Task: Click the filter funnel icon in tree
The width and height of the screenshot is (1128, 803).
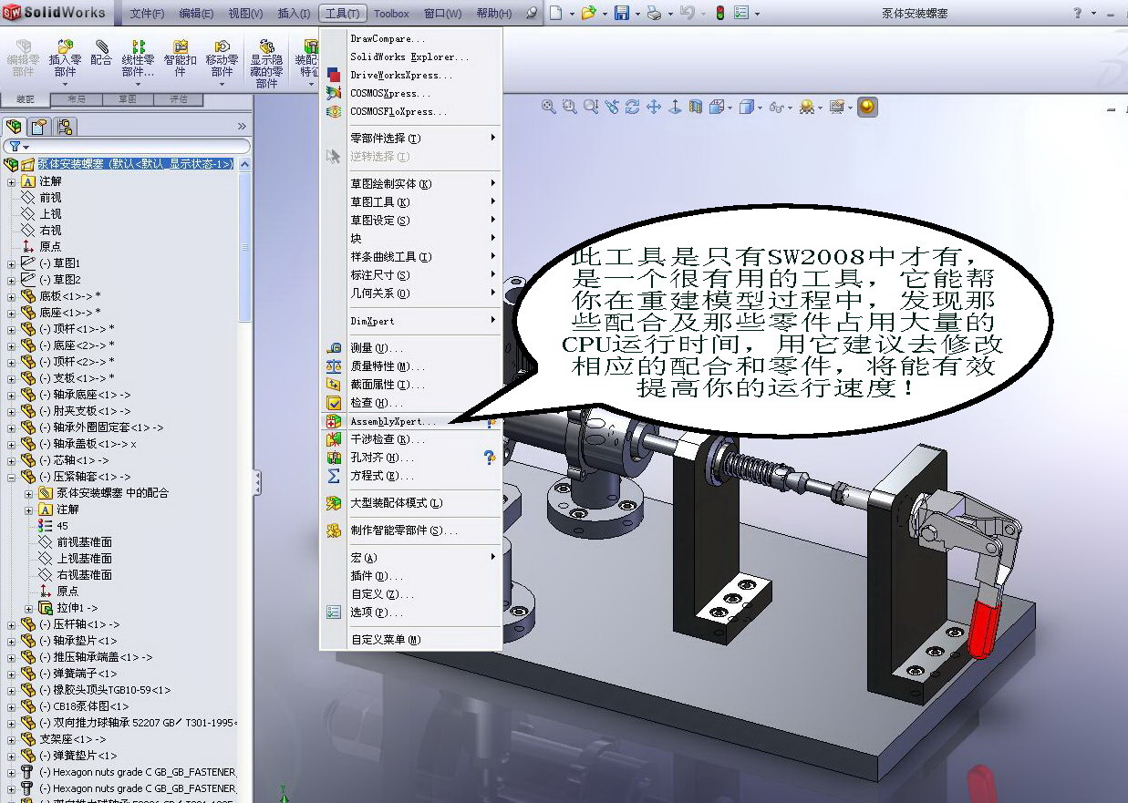Action: (x=16, y=146)
